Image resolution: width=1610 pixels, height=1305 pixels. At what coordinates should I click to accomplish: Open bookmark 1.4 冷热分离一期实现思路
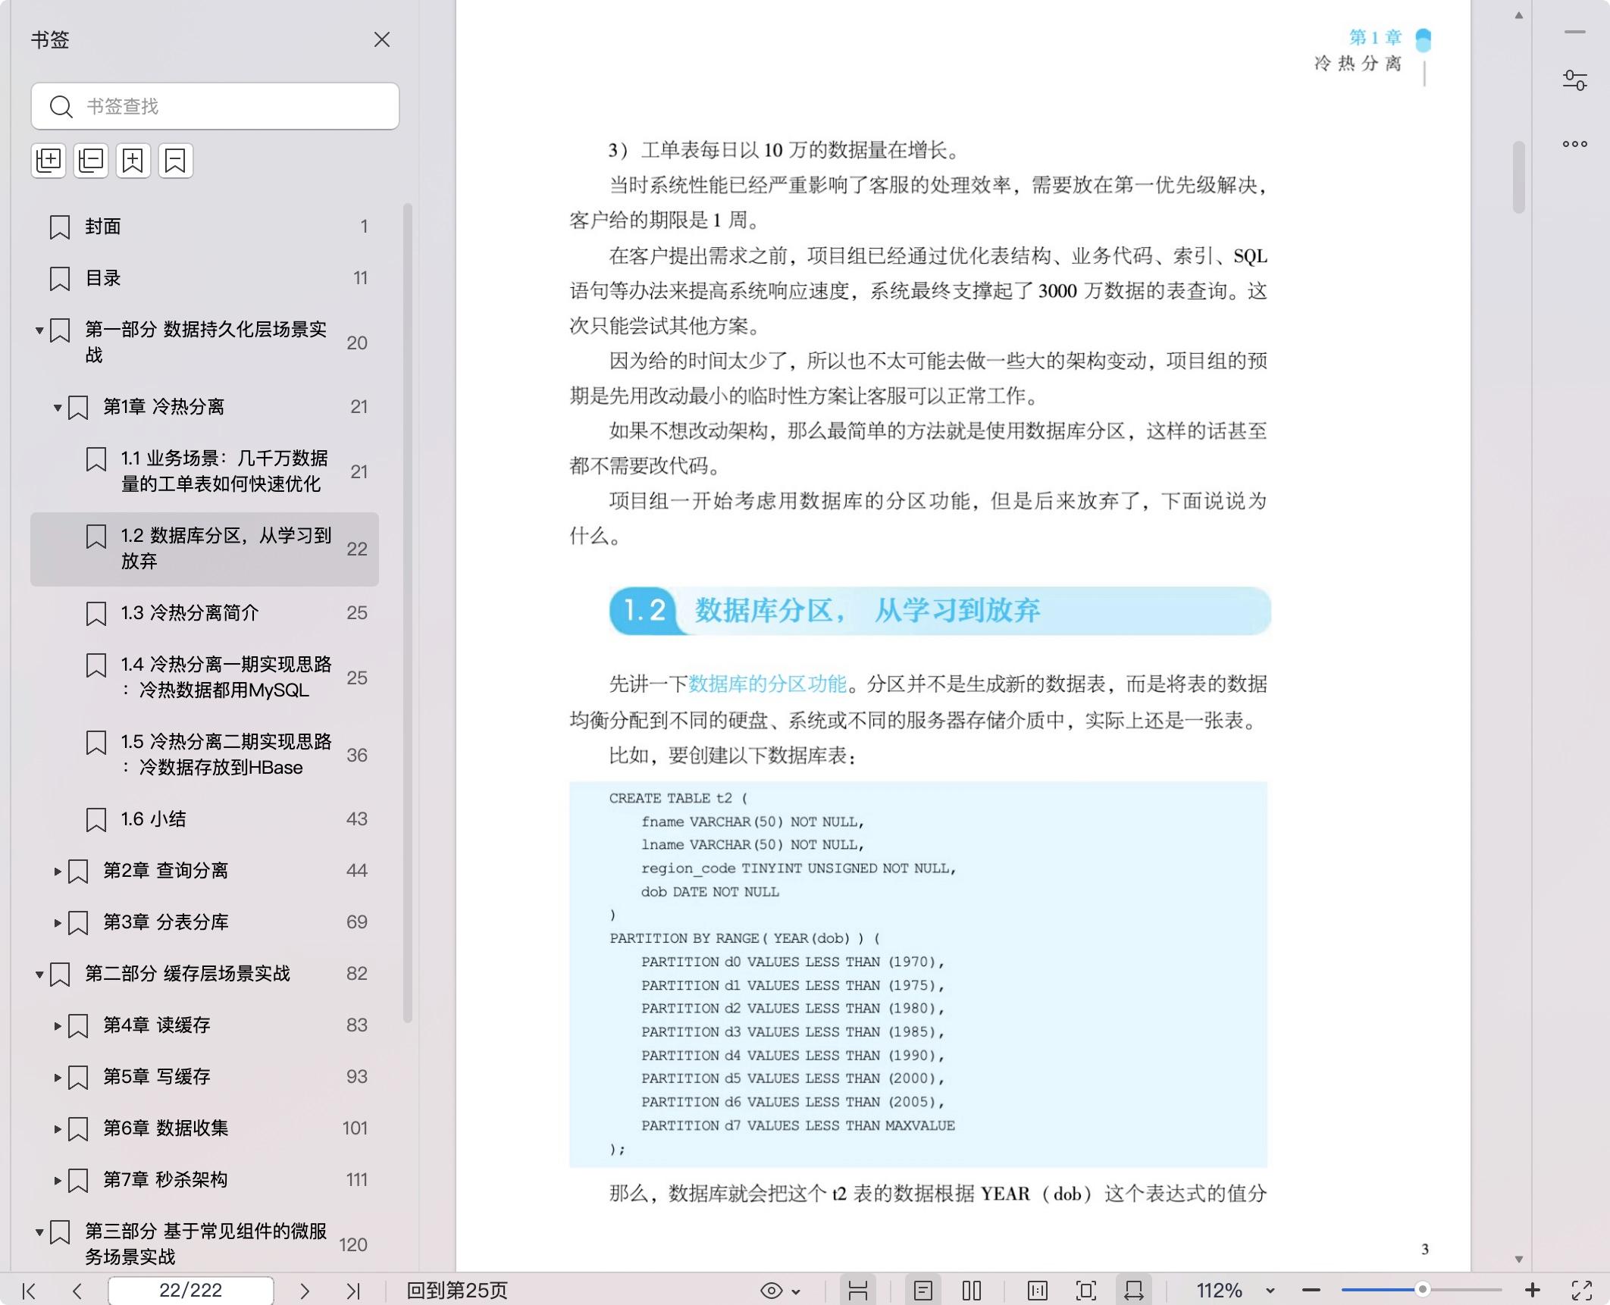click(226, 677)
